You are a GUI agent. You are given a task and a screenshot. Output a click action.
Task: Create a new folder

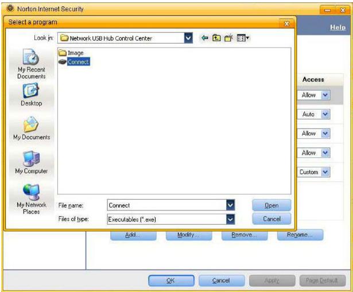click(228, 38)
